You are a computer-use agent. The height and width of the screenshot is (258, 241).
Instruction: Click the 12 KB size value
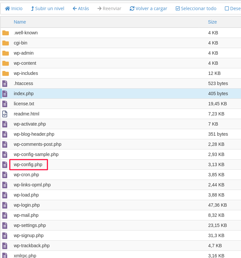[215, 73]
